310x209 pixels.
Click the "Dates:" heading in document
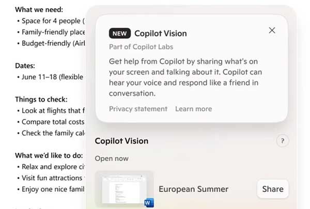(x=25, y=66)
